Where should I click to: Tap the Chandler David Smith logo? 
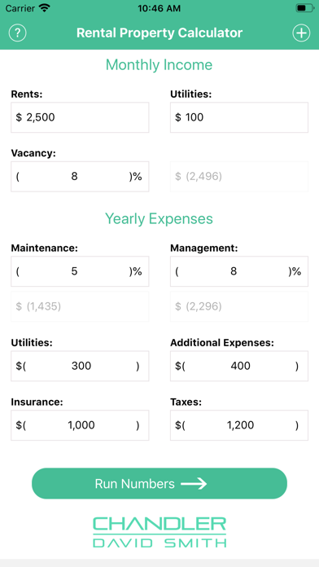click(x=159, y=531)
